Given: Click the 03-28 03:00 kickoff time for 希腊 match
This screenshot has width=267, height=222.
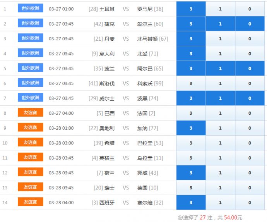Looking at the screenshot, I should [x=61, y=143].
